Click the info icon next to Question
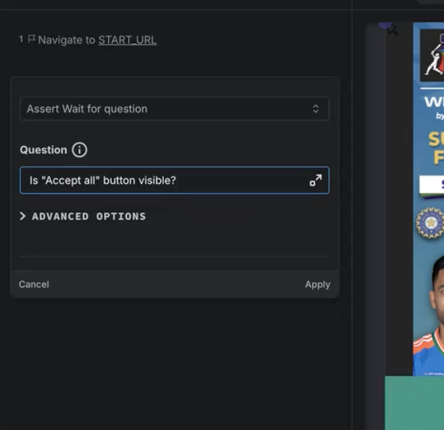This screenshot has width=444, height=430. (80, 150)
